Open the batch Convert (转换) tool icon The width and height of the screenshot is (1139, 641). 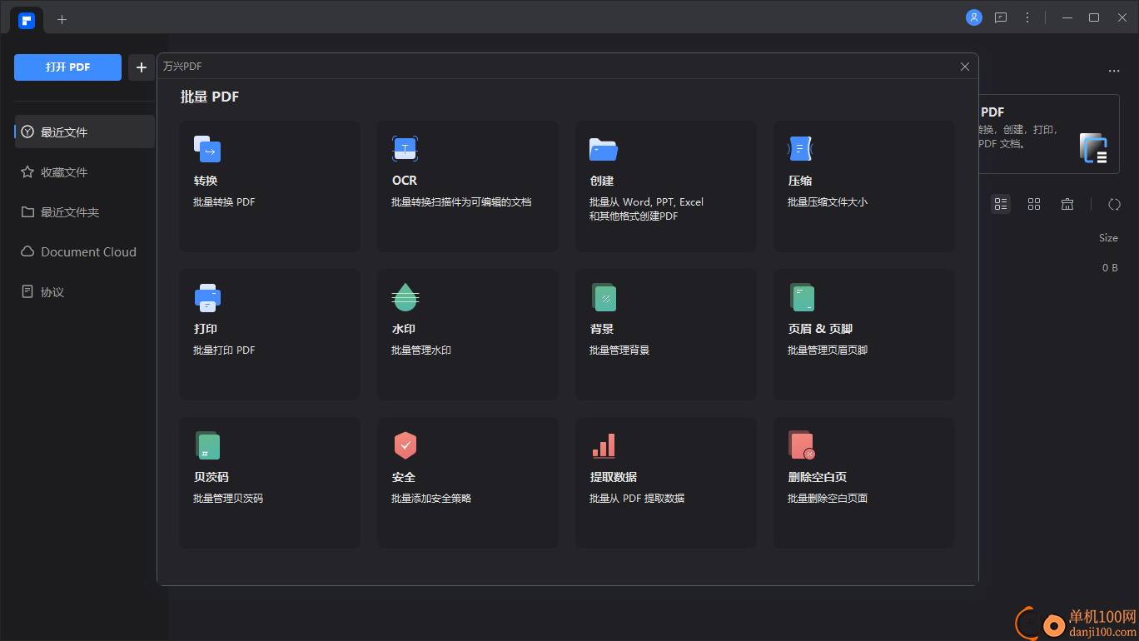coord(207,149)
